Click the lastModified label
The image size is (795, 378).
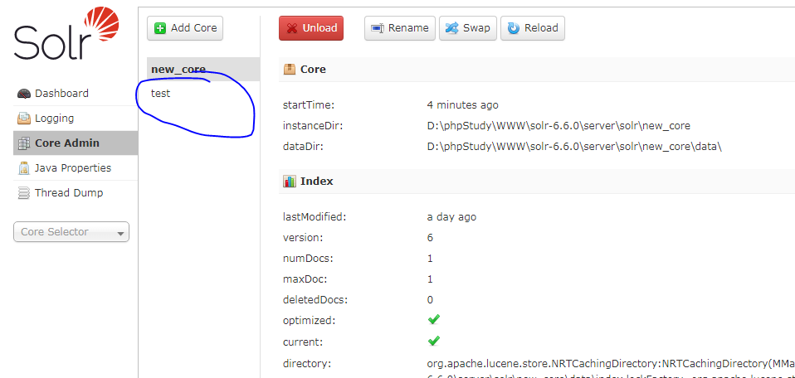click(315, 217)
